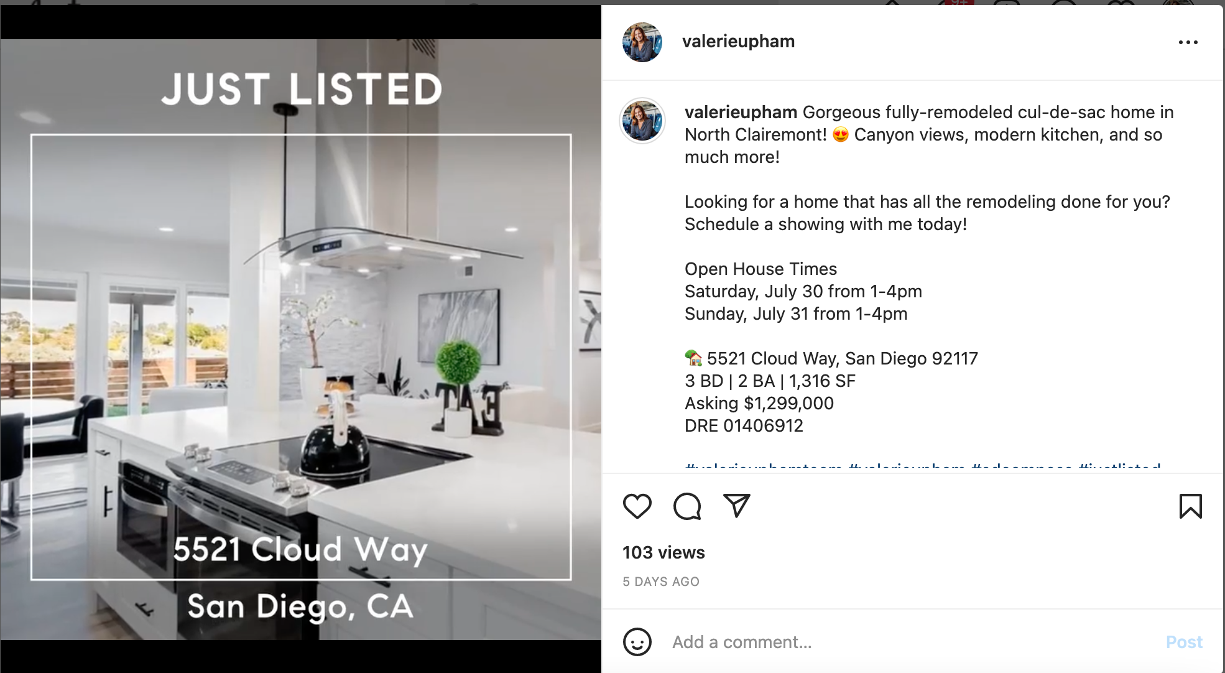Open the 5 DAYS AGO timestamp link
Image resolution: width=1225 pixels, height=673 pixels.
click(661, 582)
